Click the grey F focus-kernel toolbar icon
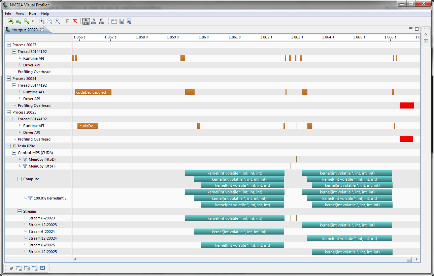434x276 pixels. (67, 21)
